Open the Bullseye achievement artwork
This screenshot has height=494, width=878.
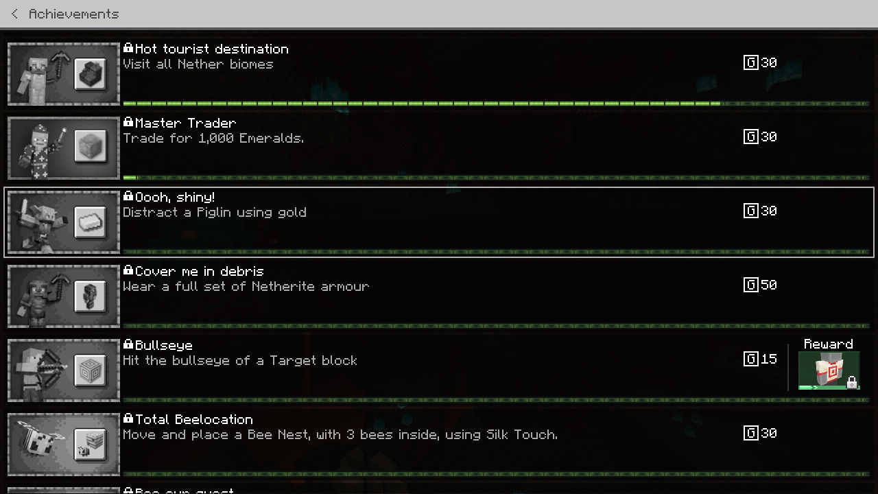[64, 370]
